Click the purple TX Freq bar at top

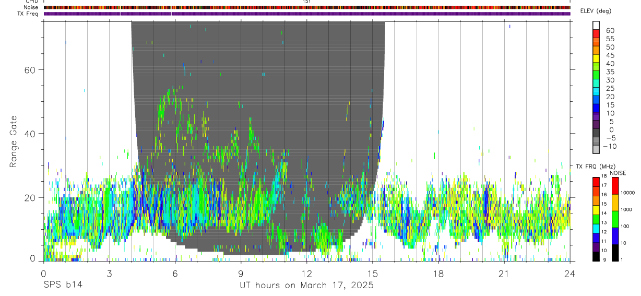tap(307, 14)
